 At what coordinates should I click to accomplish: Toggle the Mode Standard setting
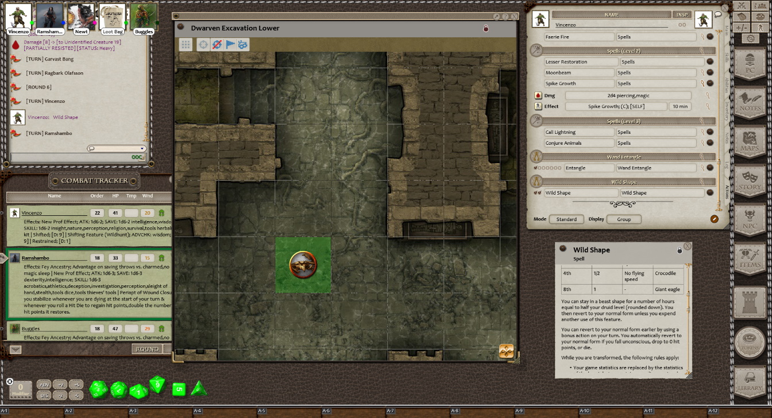[566, 219]
